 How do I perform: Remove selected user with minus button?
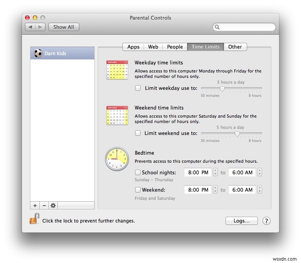click(44, 206)
